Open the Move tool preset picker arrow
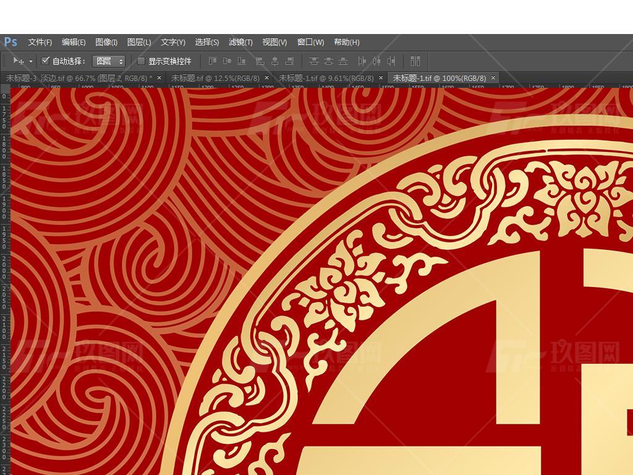Screen dimensions: 633x475 tap(31, 61)
